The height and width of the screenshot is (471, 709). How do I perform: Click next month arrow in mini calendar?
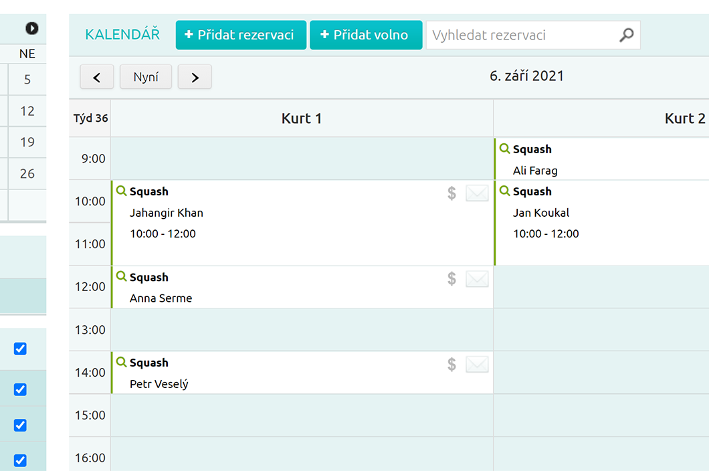tap(31, 28)
